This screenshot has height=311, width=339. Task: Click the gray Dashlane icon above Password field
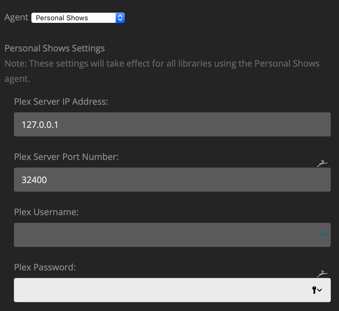[x=322, y=273]
